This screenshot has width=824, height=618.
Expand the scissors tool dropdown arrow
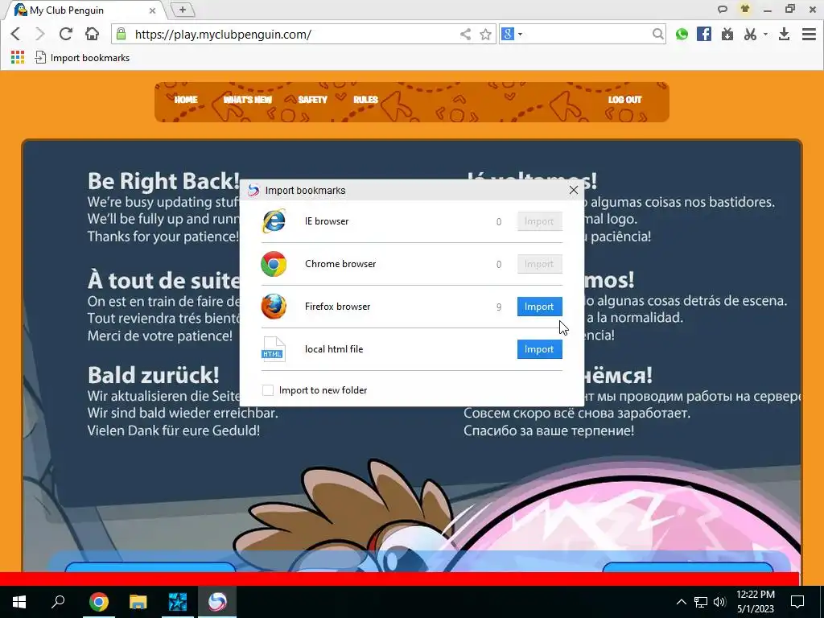tap(765, 34)
